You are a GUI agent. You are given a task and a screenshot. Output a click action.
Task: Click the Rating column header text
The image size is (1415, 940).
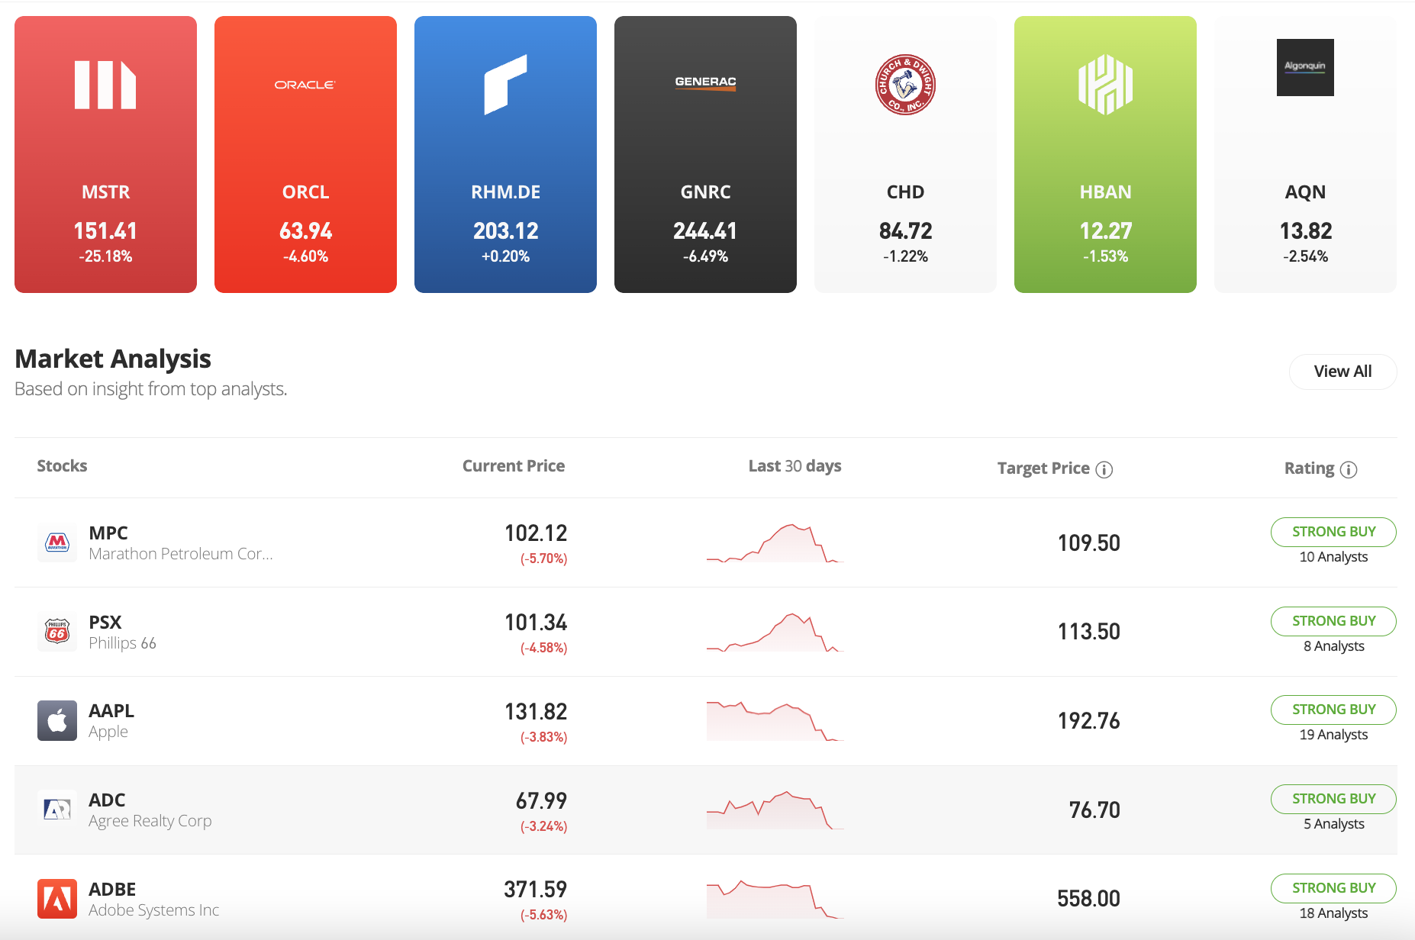click(1309, 468)
